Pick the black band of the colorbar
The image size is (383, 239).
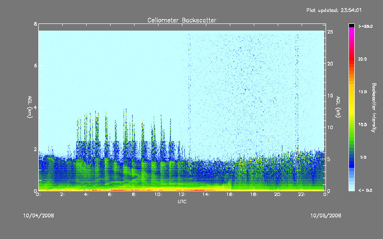pos(351,25)
